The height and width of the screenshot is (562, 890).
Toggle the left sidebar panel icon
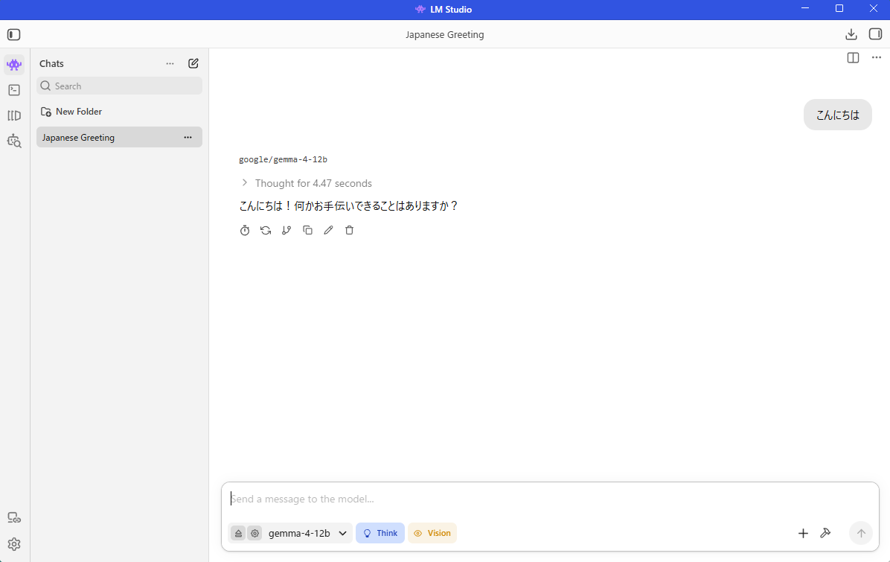click(x=13, y=35)
